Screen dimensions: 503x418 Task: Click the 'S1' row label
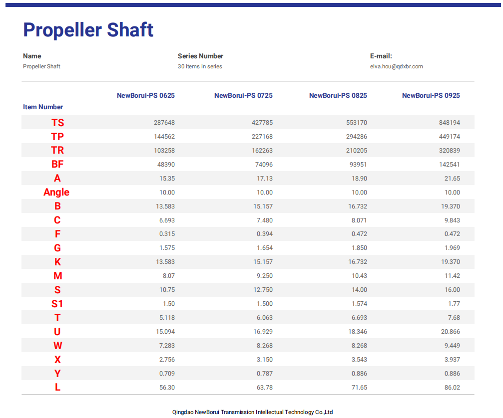(57, 304)
